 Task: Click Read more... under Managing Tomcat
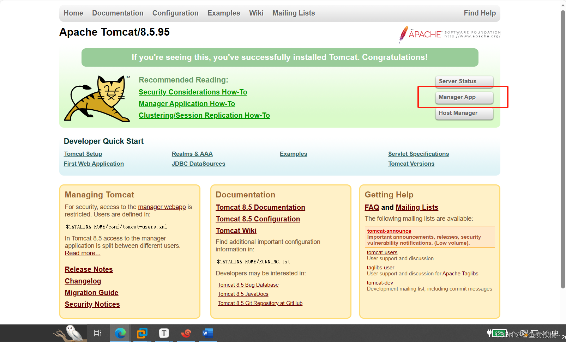(x=83, y=253)
